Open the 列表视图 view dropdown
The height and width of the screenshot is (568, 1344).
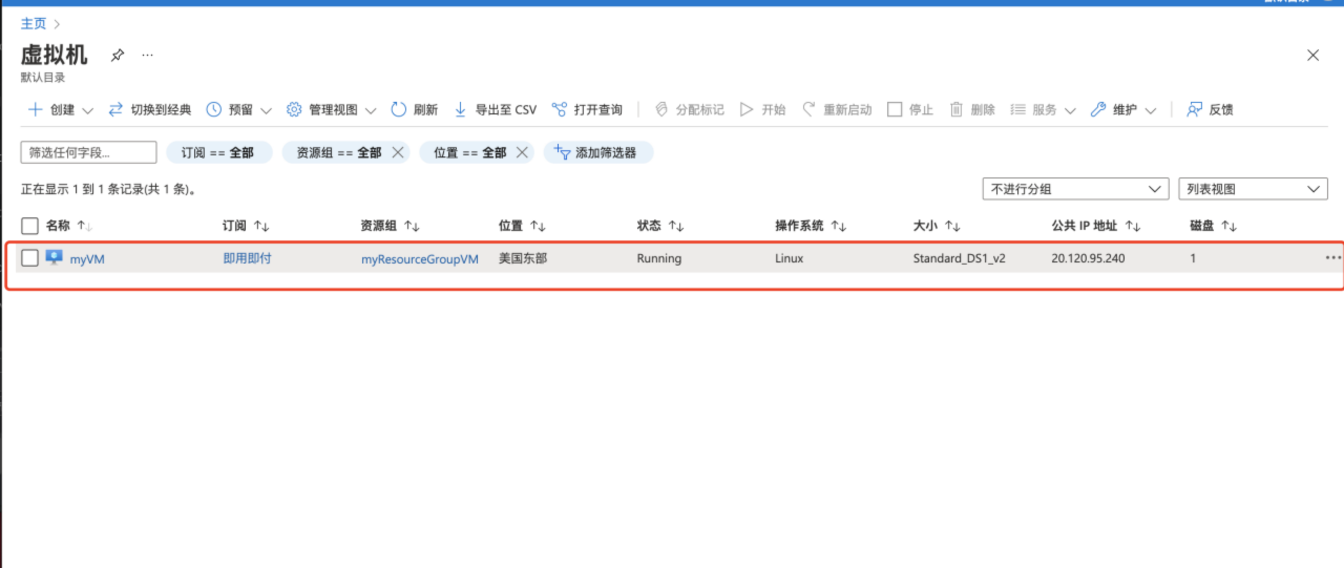pos(1253,189)
